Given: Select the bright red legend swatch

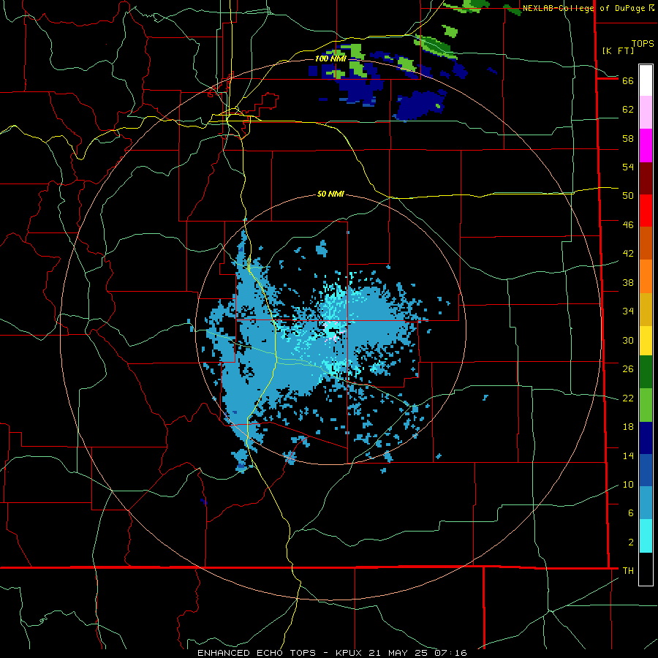Looking at the screenshot, I should 646,211.
